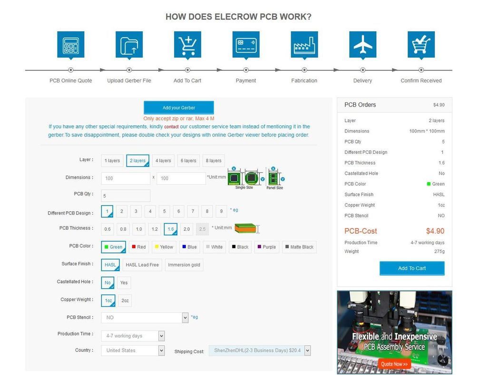Open the Country dropdown
This screenshot has height=375, width=487.
click(133, 350)
